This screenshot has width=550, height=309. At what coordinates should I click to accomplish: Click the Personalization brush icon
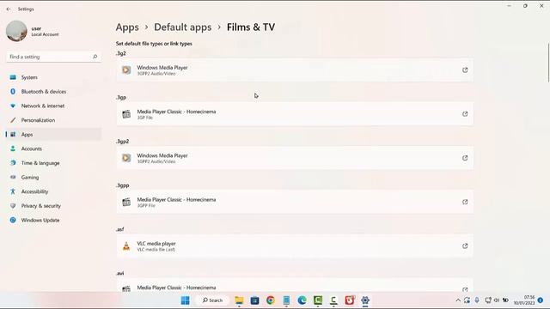[x=13, y=120]
